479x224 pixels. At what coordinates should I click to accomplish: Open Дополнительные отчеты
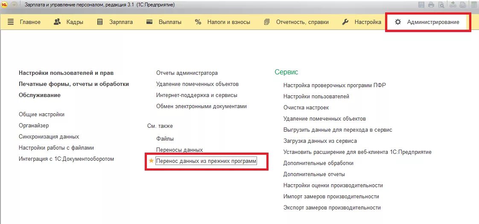coord(314,174)
